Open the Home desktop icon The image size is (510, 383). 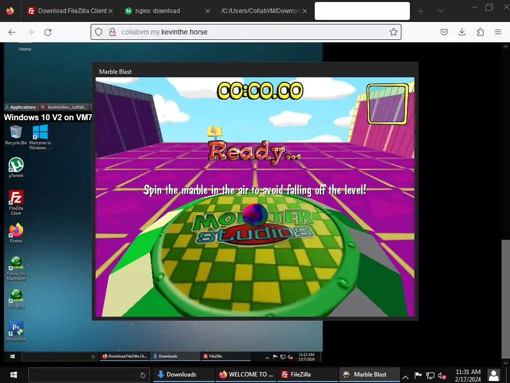(x=25, y=47)
